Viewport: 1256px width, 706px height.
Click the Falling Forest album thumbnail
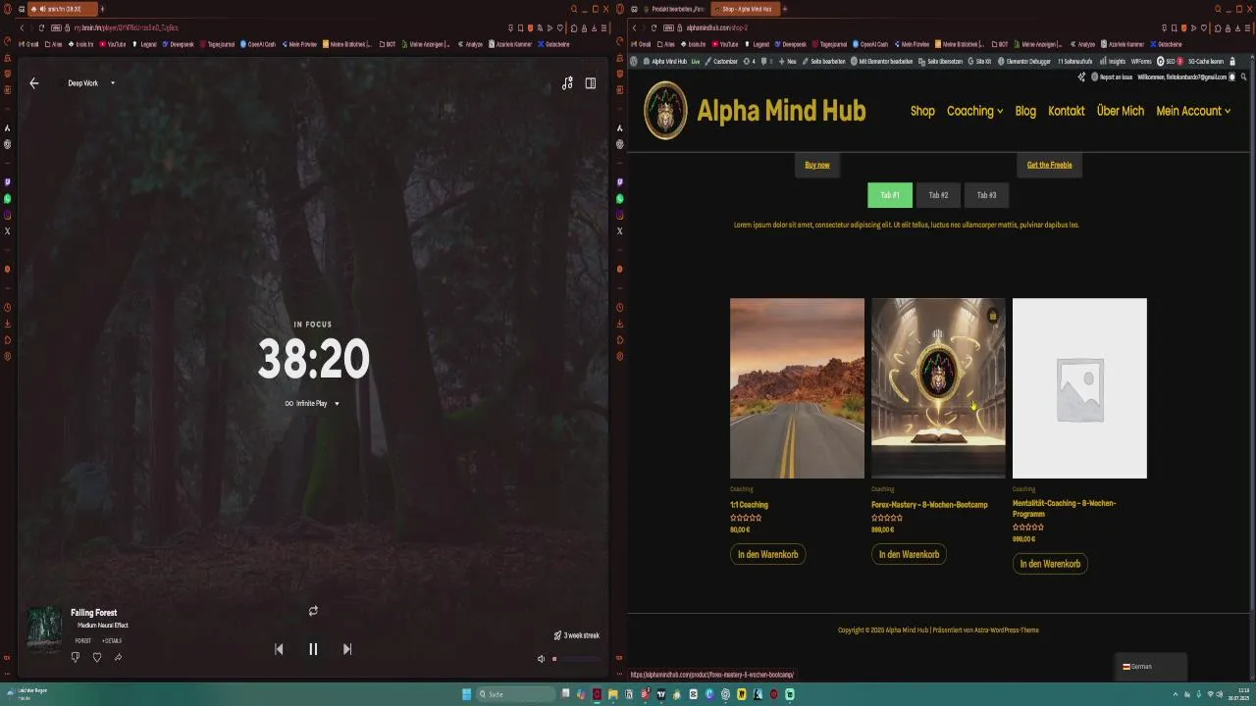click(x=44, y=628)
